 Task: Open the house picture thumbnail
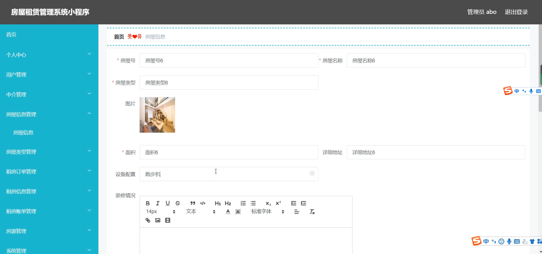point(157,115)
